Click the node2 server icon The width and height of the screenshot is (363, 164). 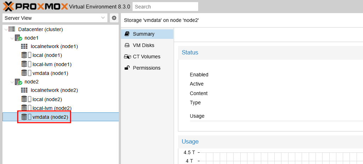coord(18,82)
